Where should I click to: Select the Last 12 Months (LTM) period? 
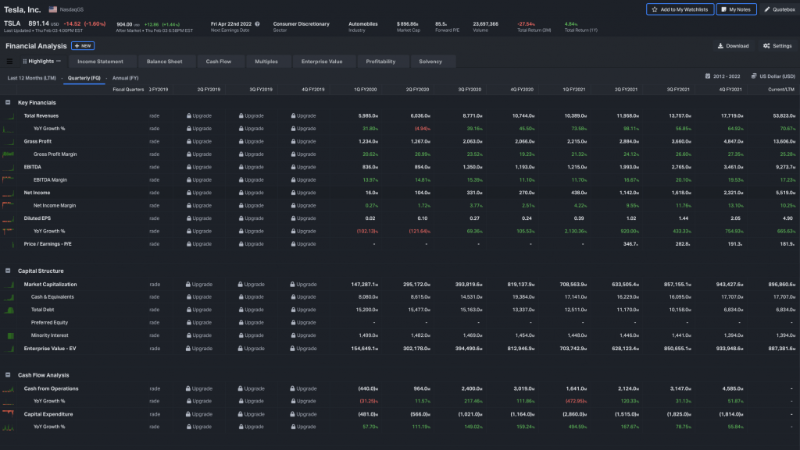pyautogui.click(x=31, y=78)
